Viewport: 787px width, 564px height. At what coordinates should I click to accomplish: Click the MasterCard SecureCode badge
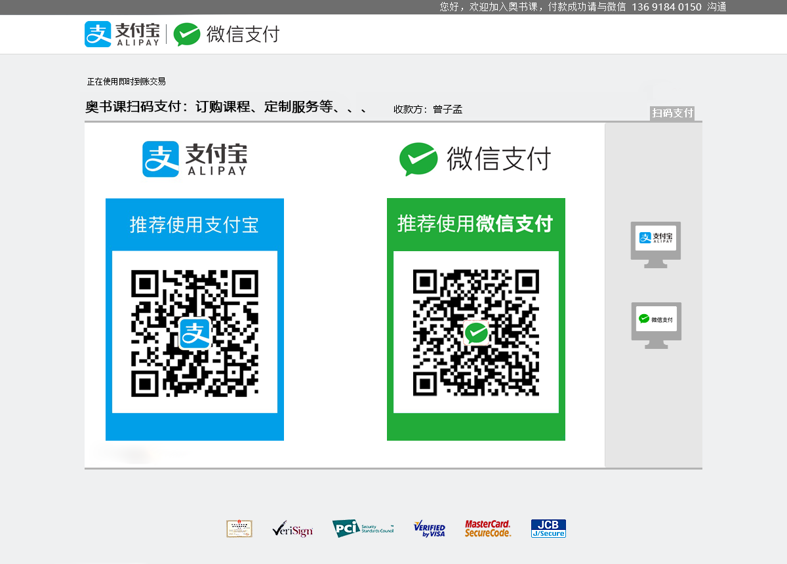pyautogui.click(x=488, y=529)
